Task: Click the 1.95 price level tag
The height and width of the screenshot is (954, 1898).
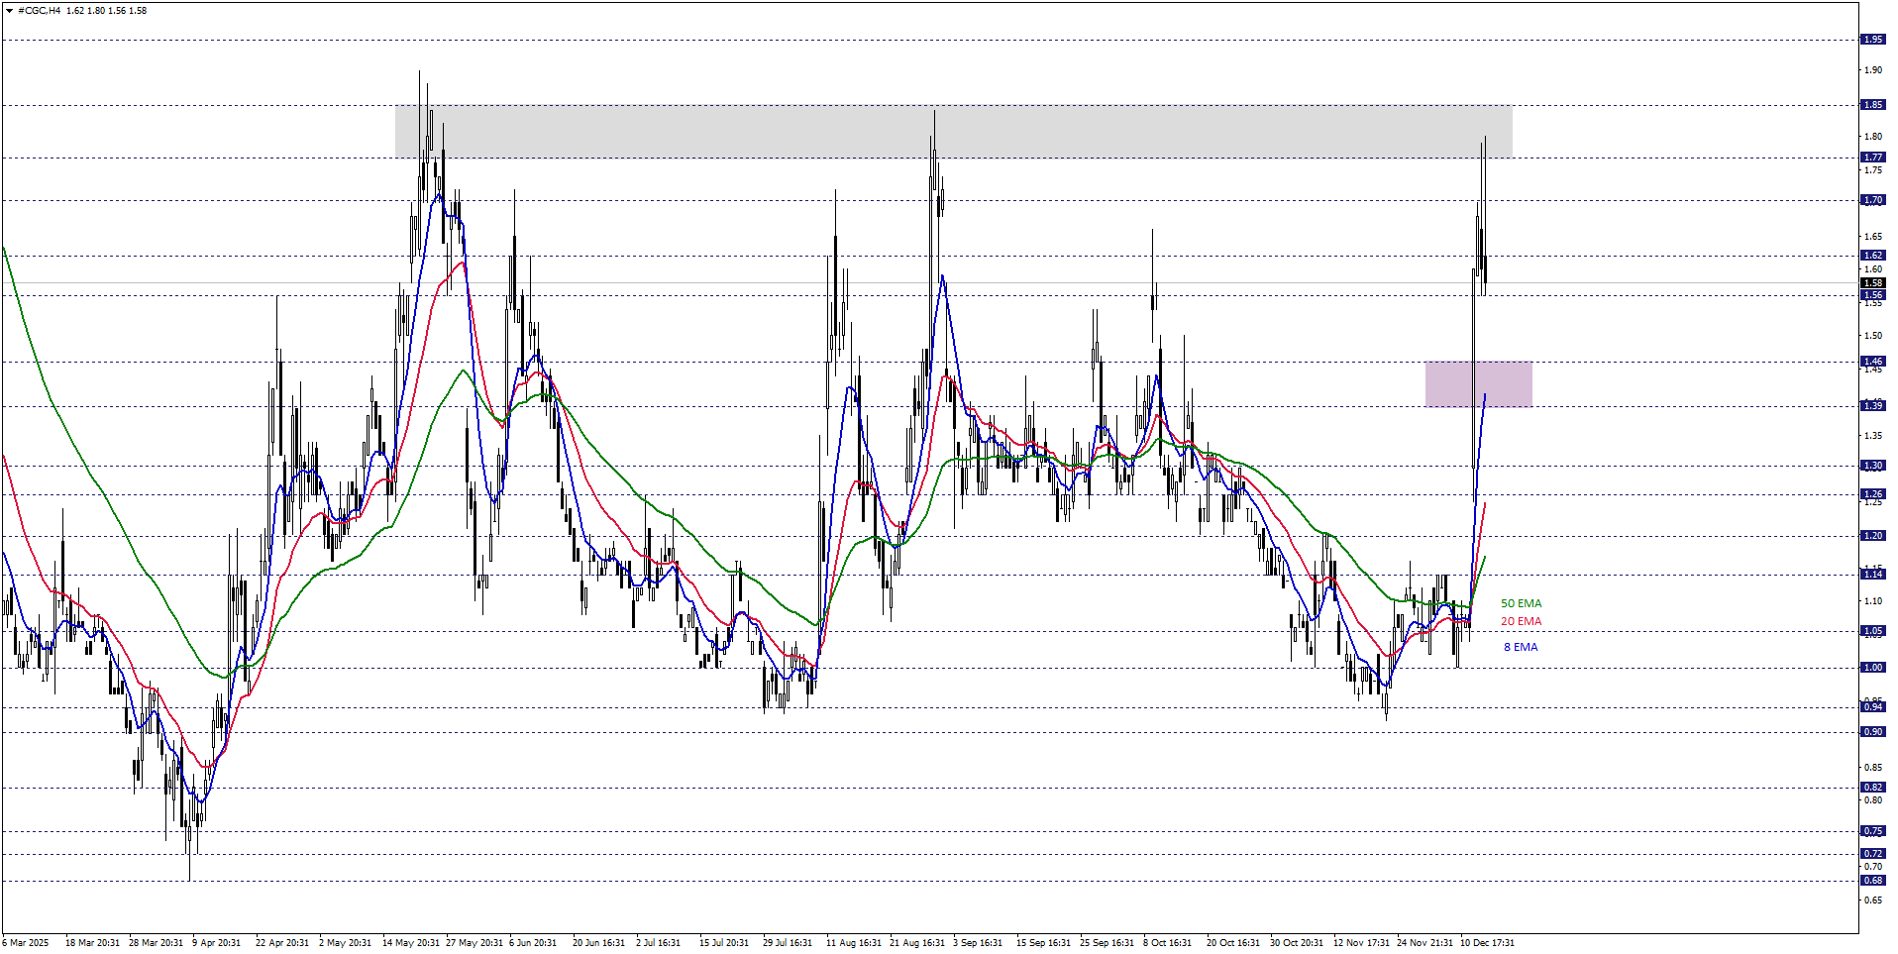Action: [x=1872, y=40]
